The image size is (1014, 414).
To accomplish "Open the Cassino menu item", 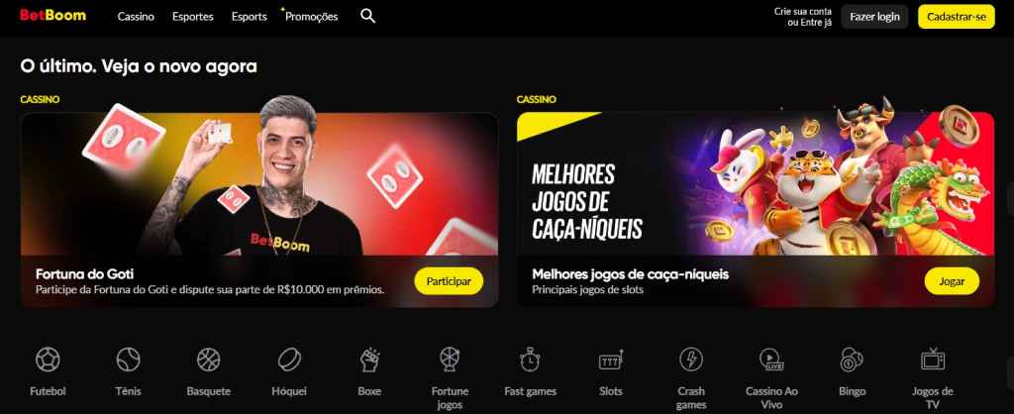I will coord(136,17).
